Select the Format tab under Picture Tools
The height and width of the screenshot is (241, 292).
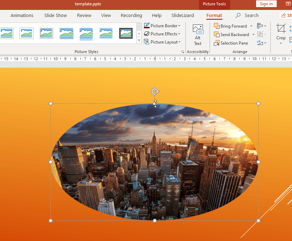click(214, 16)
